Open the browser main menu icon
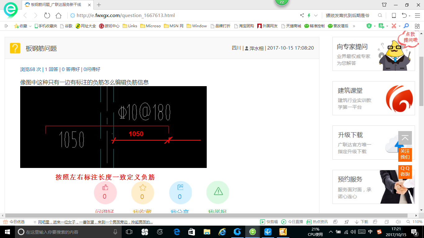 point(417,15)
